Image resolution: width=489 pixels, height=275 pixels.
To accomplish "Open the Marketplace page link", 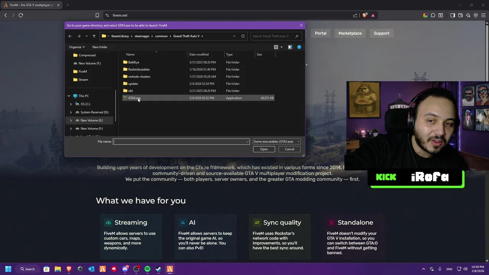I will (x=350, y=33).
